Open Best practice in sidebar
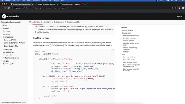This screenshot has width=185, height=104. 7,49
